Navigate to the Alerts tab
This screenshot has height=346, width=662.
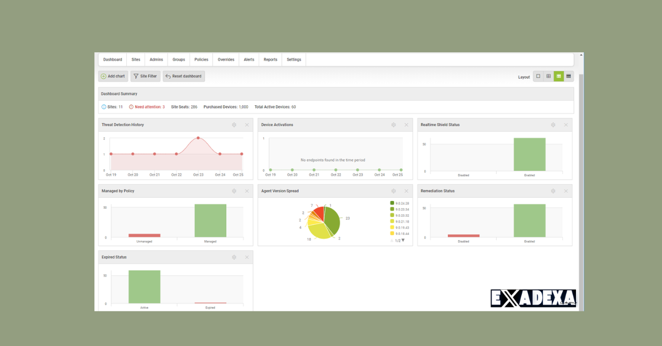(x=249, y=60)
